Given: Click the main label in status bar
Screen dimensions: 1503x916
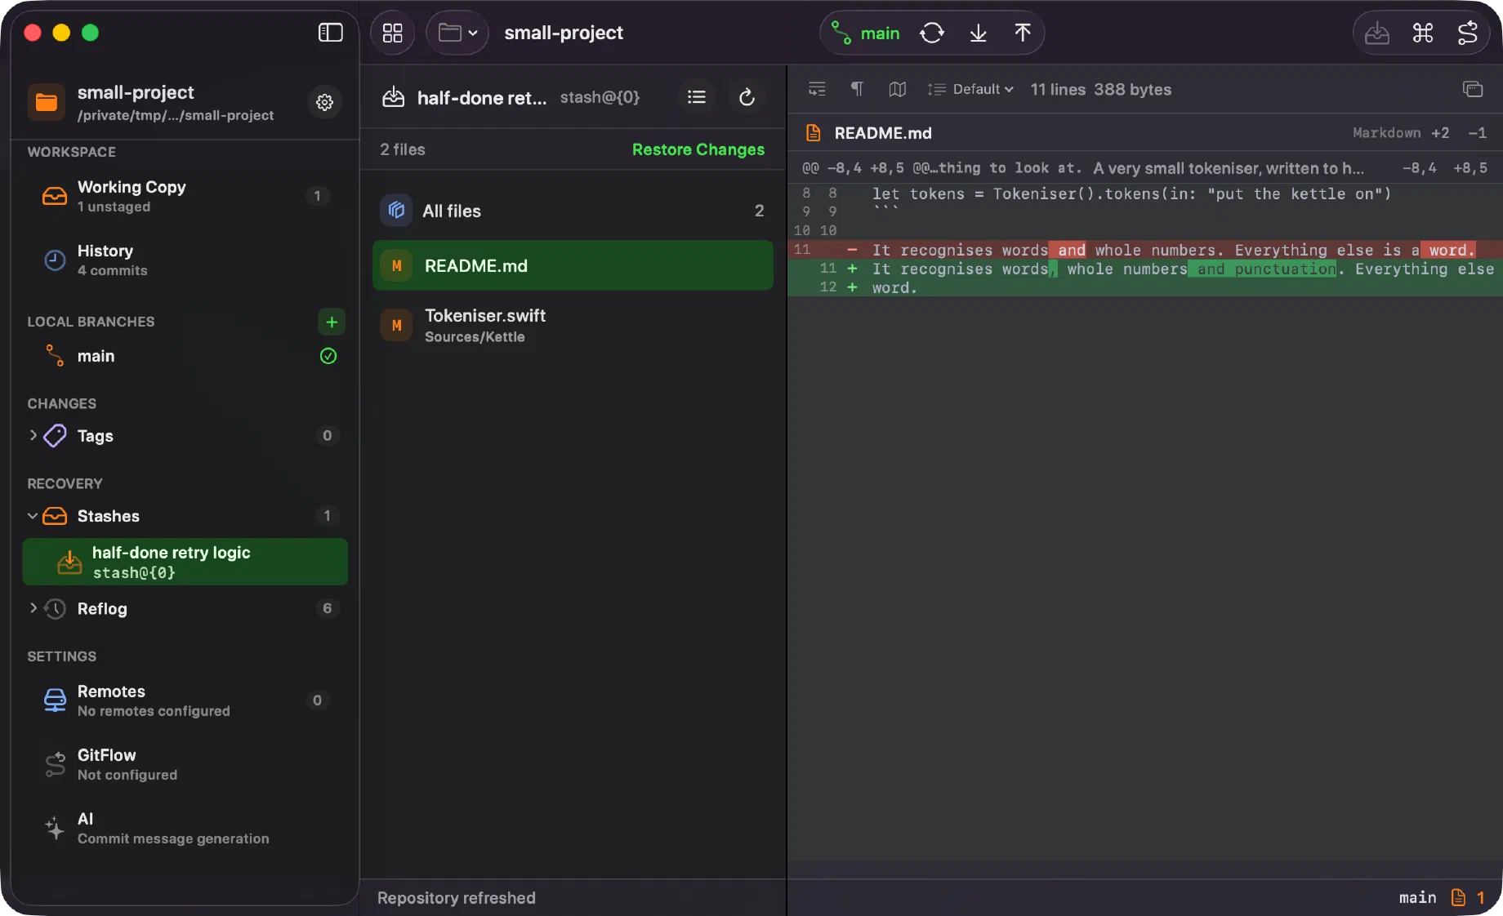Looking at the screenshot, I should click(1417, 897).
